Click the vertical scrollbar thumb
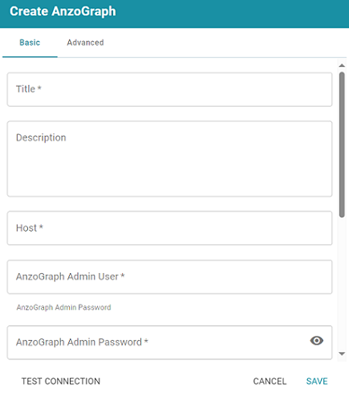The height and width of the screenshot is (393, 349). point(342,145)
